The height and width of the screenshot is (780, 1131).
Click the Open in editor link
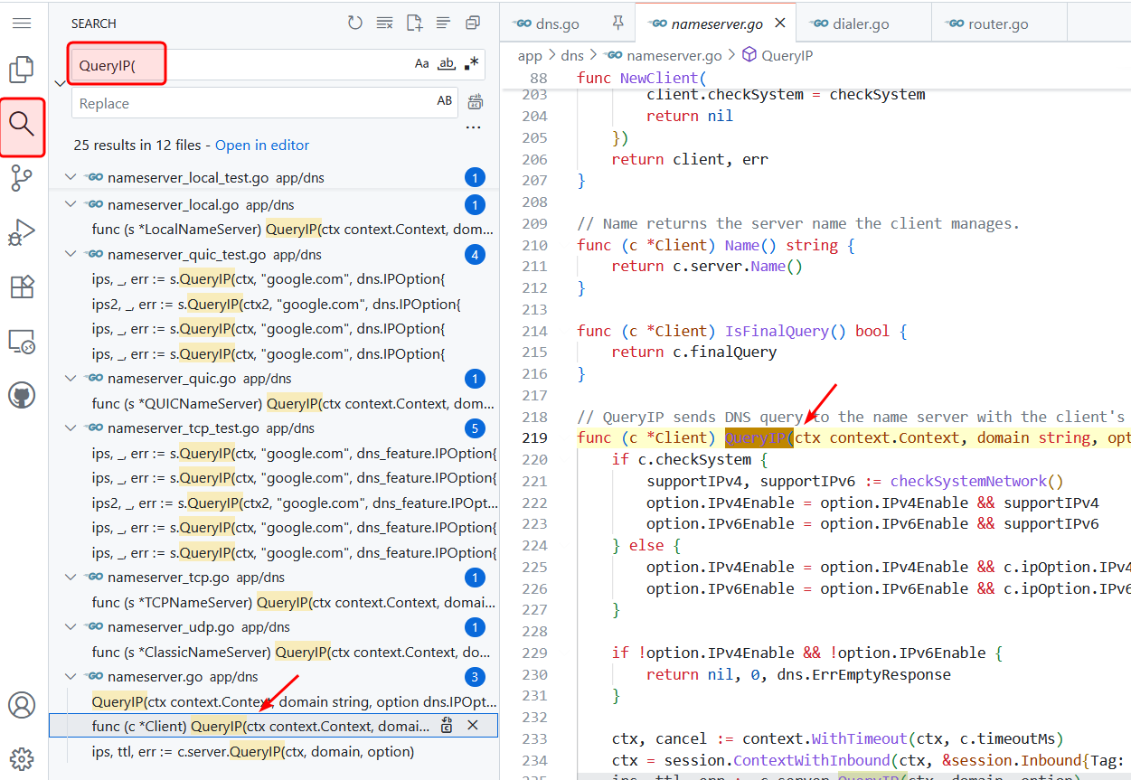(262, 146)
